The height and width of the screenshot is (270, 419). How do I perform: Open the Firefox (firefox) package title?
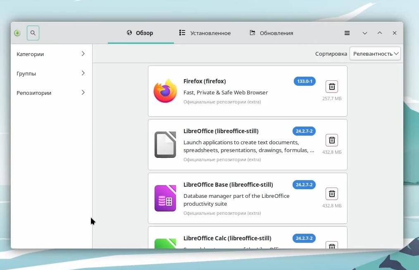tap(205, 81)
